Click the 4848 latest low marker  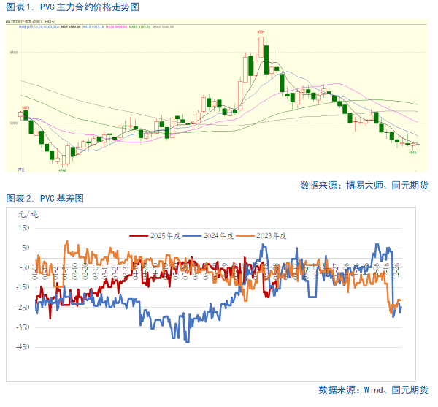(x=412, y=153)
